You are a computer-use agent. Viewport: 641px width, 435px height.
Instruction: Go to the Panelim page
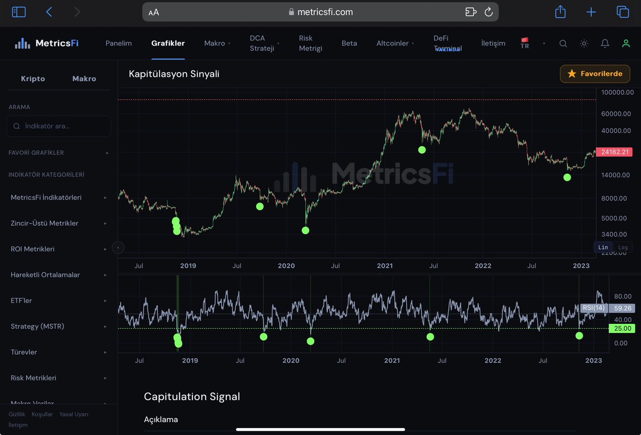[x=119, y=43]
